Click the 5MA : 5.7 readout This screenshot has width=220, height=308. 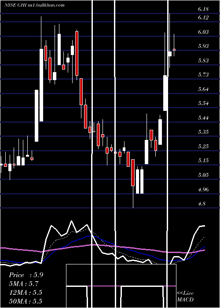[24, 284]
